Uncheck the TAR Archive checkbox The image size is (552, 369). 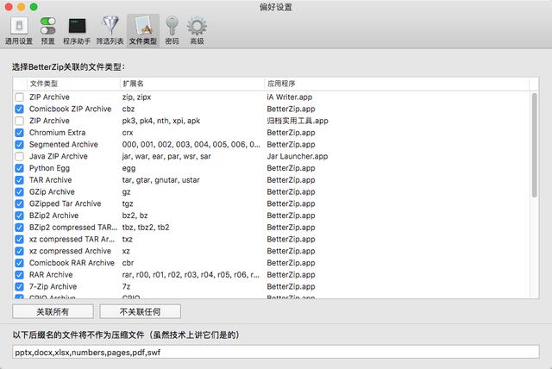click(19, 180)
